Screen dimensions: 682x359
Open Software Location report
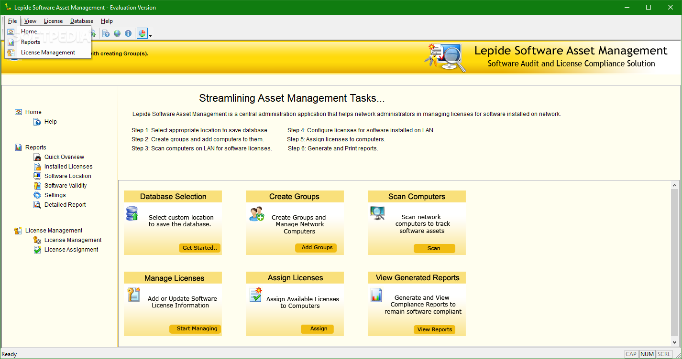point(67,176)
